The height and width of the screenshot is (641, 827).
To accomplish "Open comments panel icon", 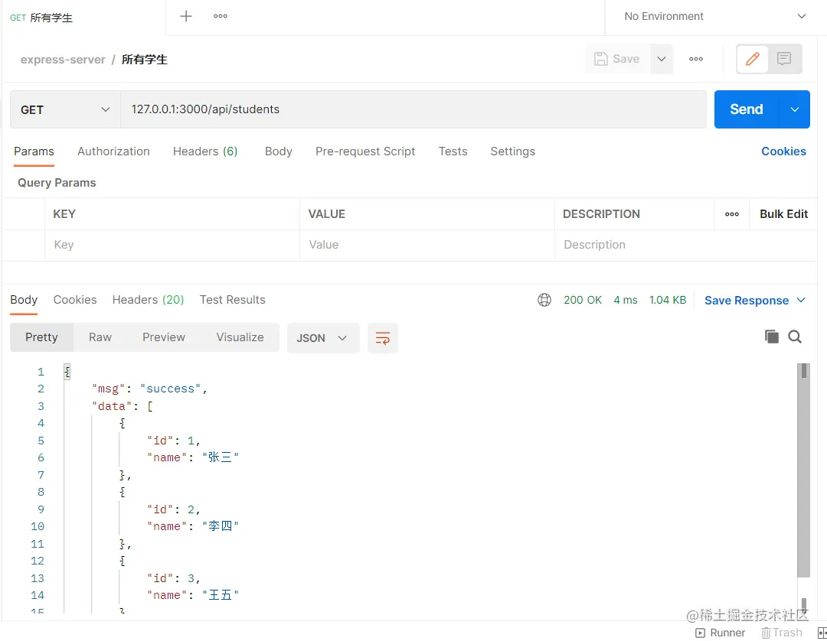I will coord(784,58).
